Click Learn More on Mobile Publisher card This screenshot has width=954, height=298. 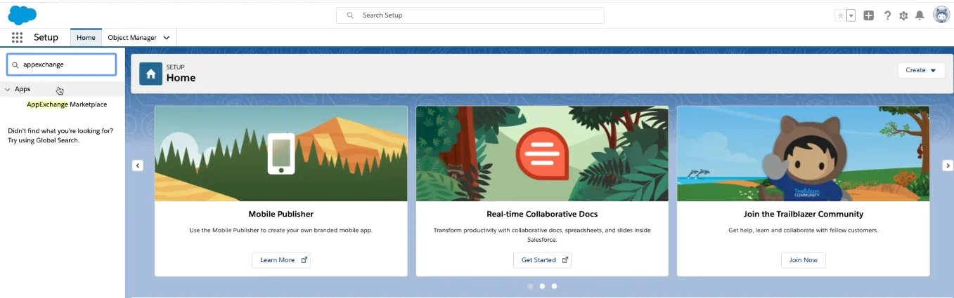[x=281, y=260]
